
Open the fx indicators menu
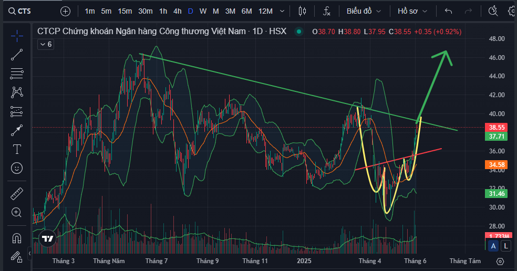tap(326, 11)
